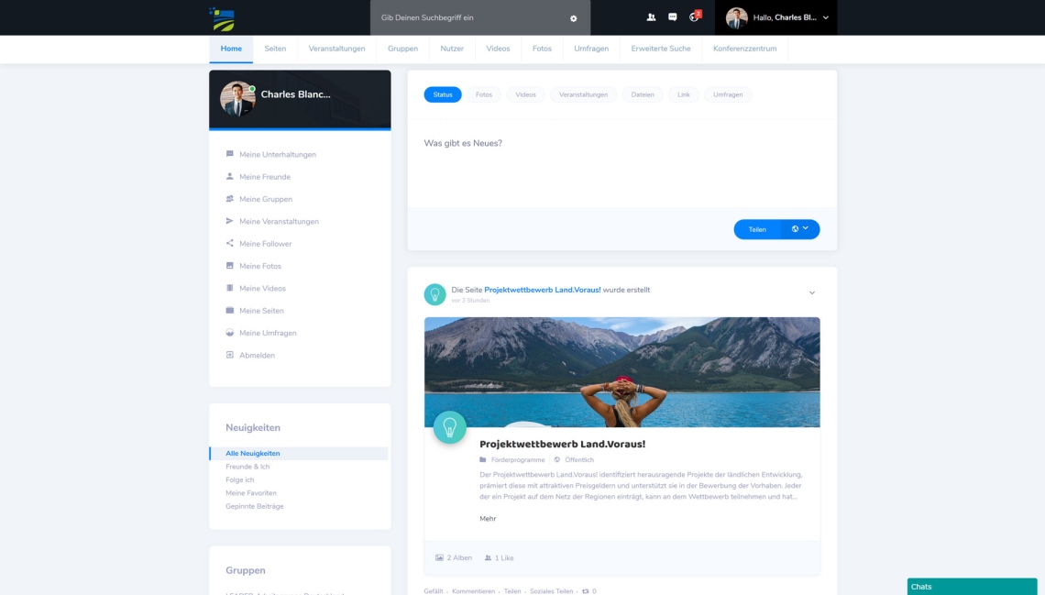Select the Veranstaltungen post type pill
Screen dimensions: 1045x595
click(583, 94)
